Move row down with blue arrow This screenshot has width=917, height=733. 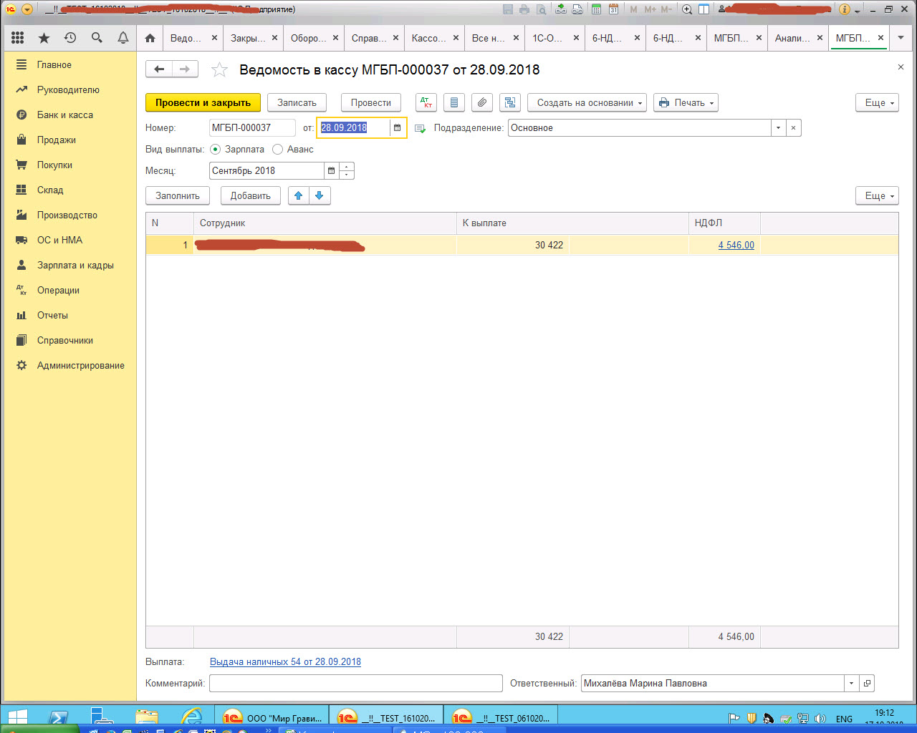[320, 195]
